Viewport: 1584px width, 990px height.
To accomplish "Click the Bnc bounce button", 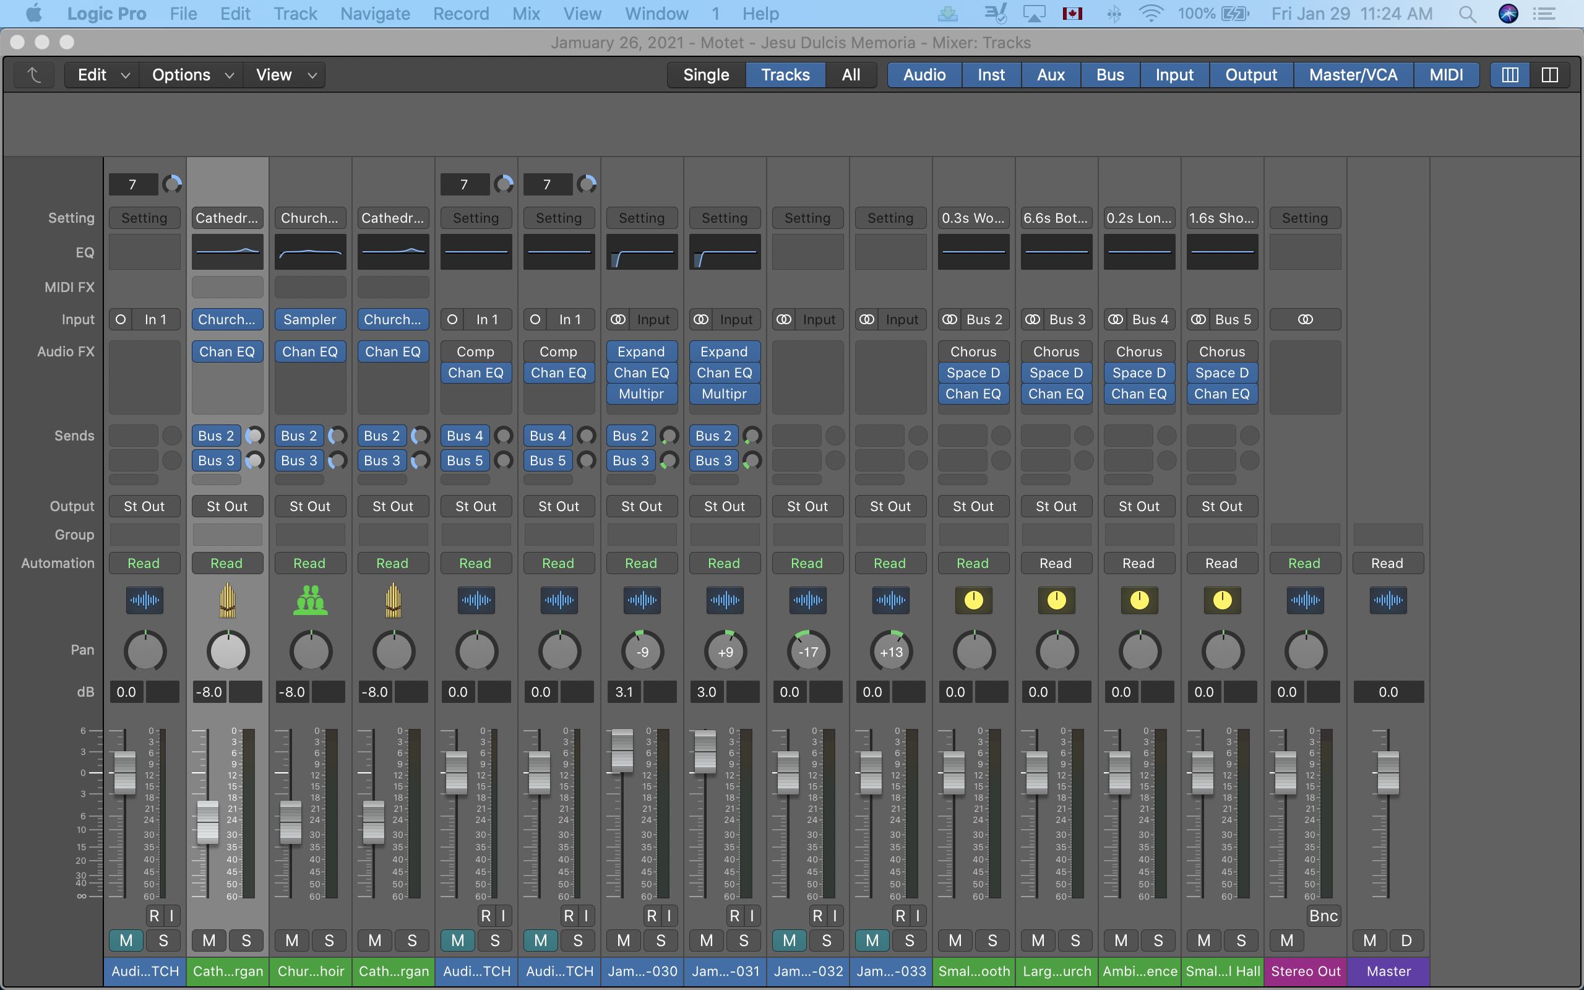I will (1324, 916).
